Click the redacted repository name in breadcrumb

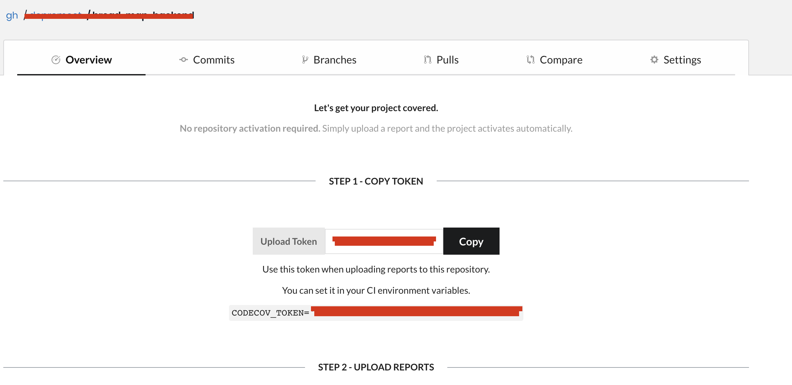pos(142,15)
